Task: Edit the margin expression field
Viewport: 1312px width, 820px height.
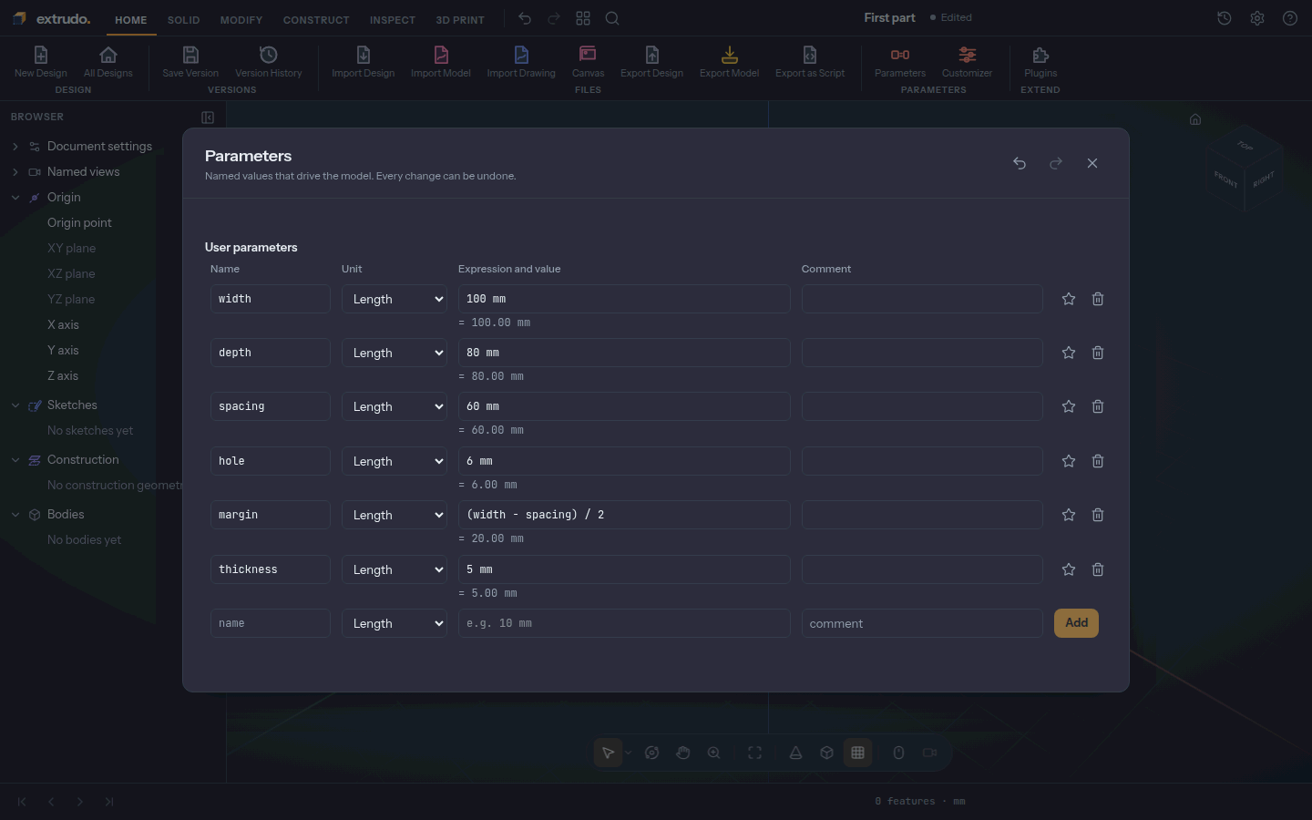Action: click(624, 515)
